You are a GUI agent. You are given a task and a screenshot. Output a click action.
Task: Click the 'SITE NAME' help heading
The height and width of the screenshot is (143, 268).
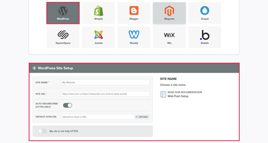(168, 79)
